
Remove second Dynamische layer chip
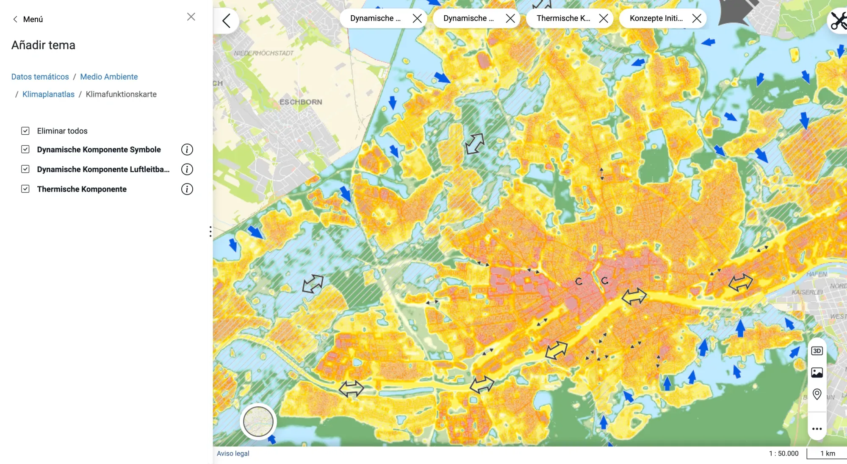[510, 18]
